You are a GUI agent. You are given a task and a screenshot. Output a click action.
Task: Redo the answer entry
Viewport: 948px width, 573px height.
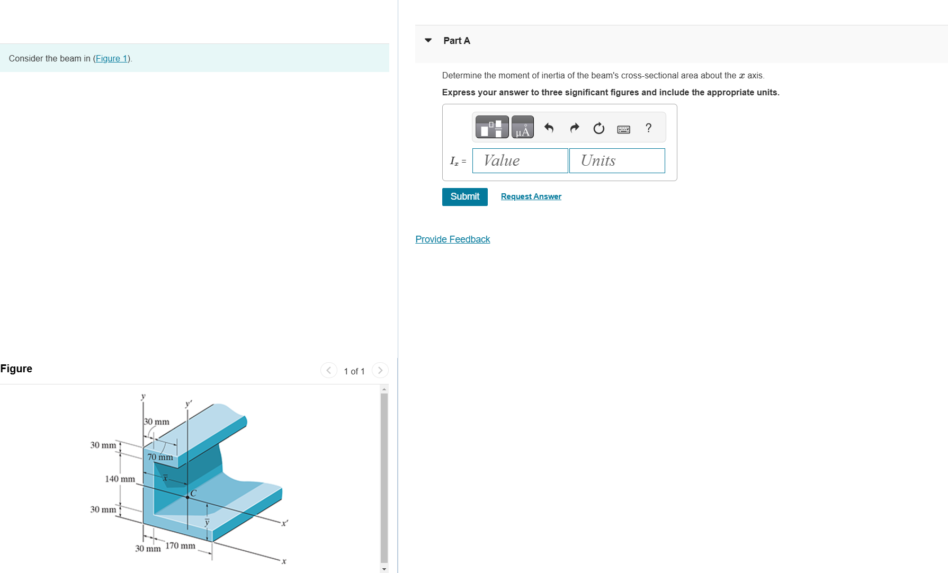pyautogui.click(x=574, y=128)
